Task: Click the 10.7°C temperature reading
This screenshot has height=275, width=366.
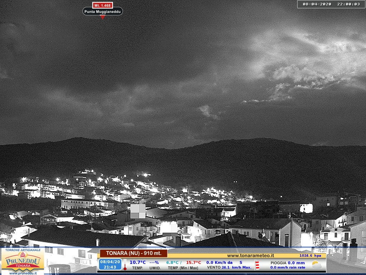Action: [138, 262]
